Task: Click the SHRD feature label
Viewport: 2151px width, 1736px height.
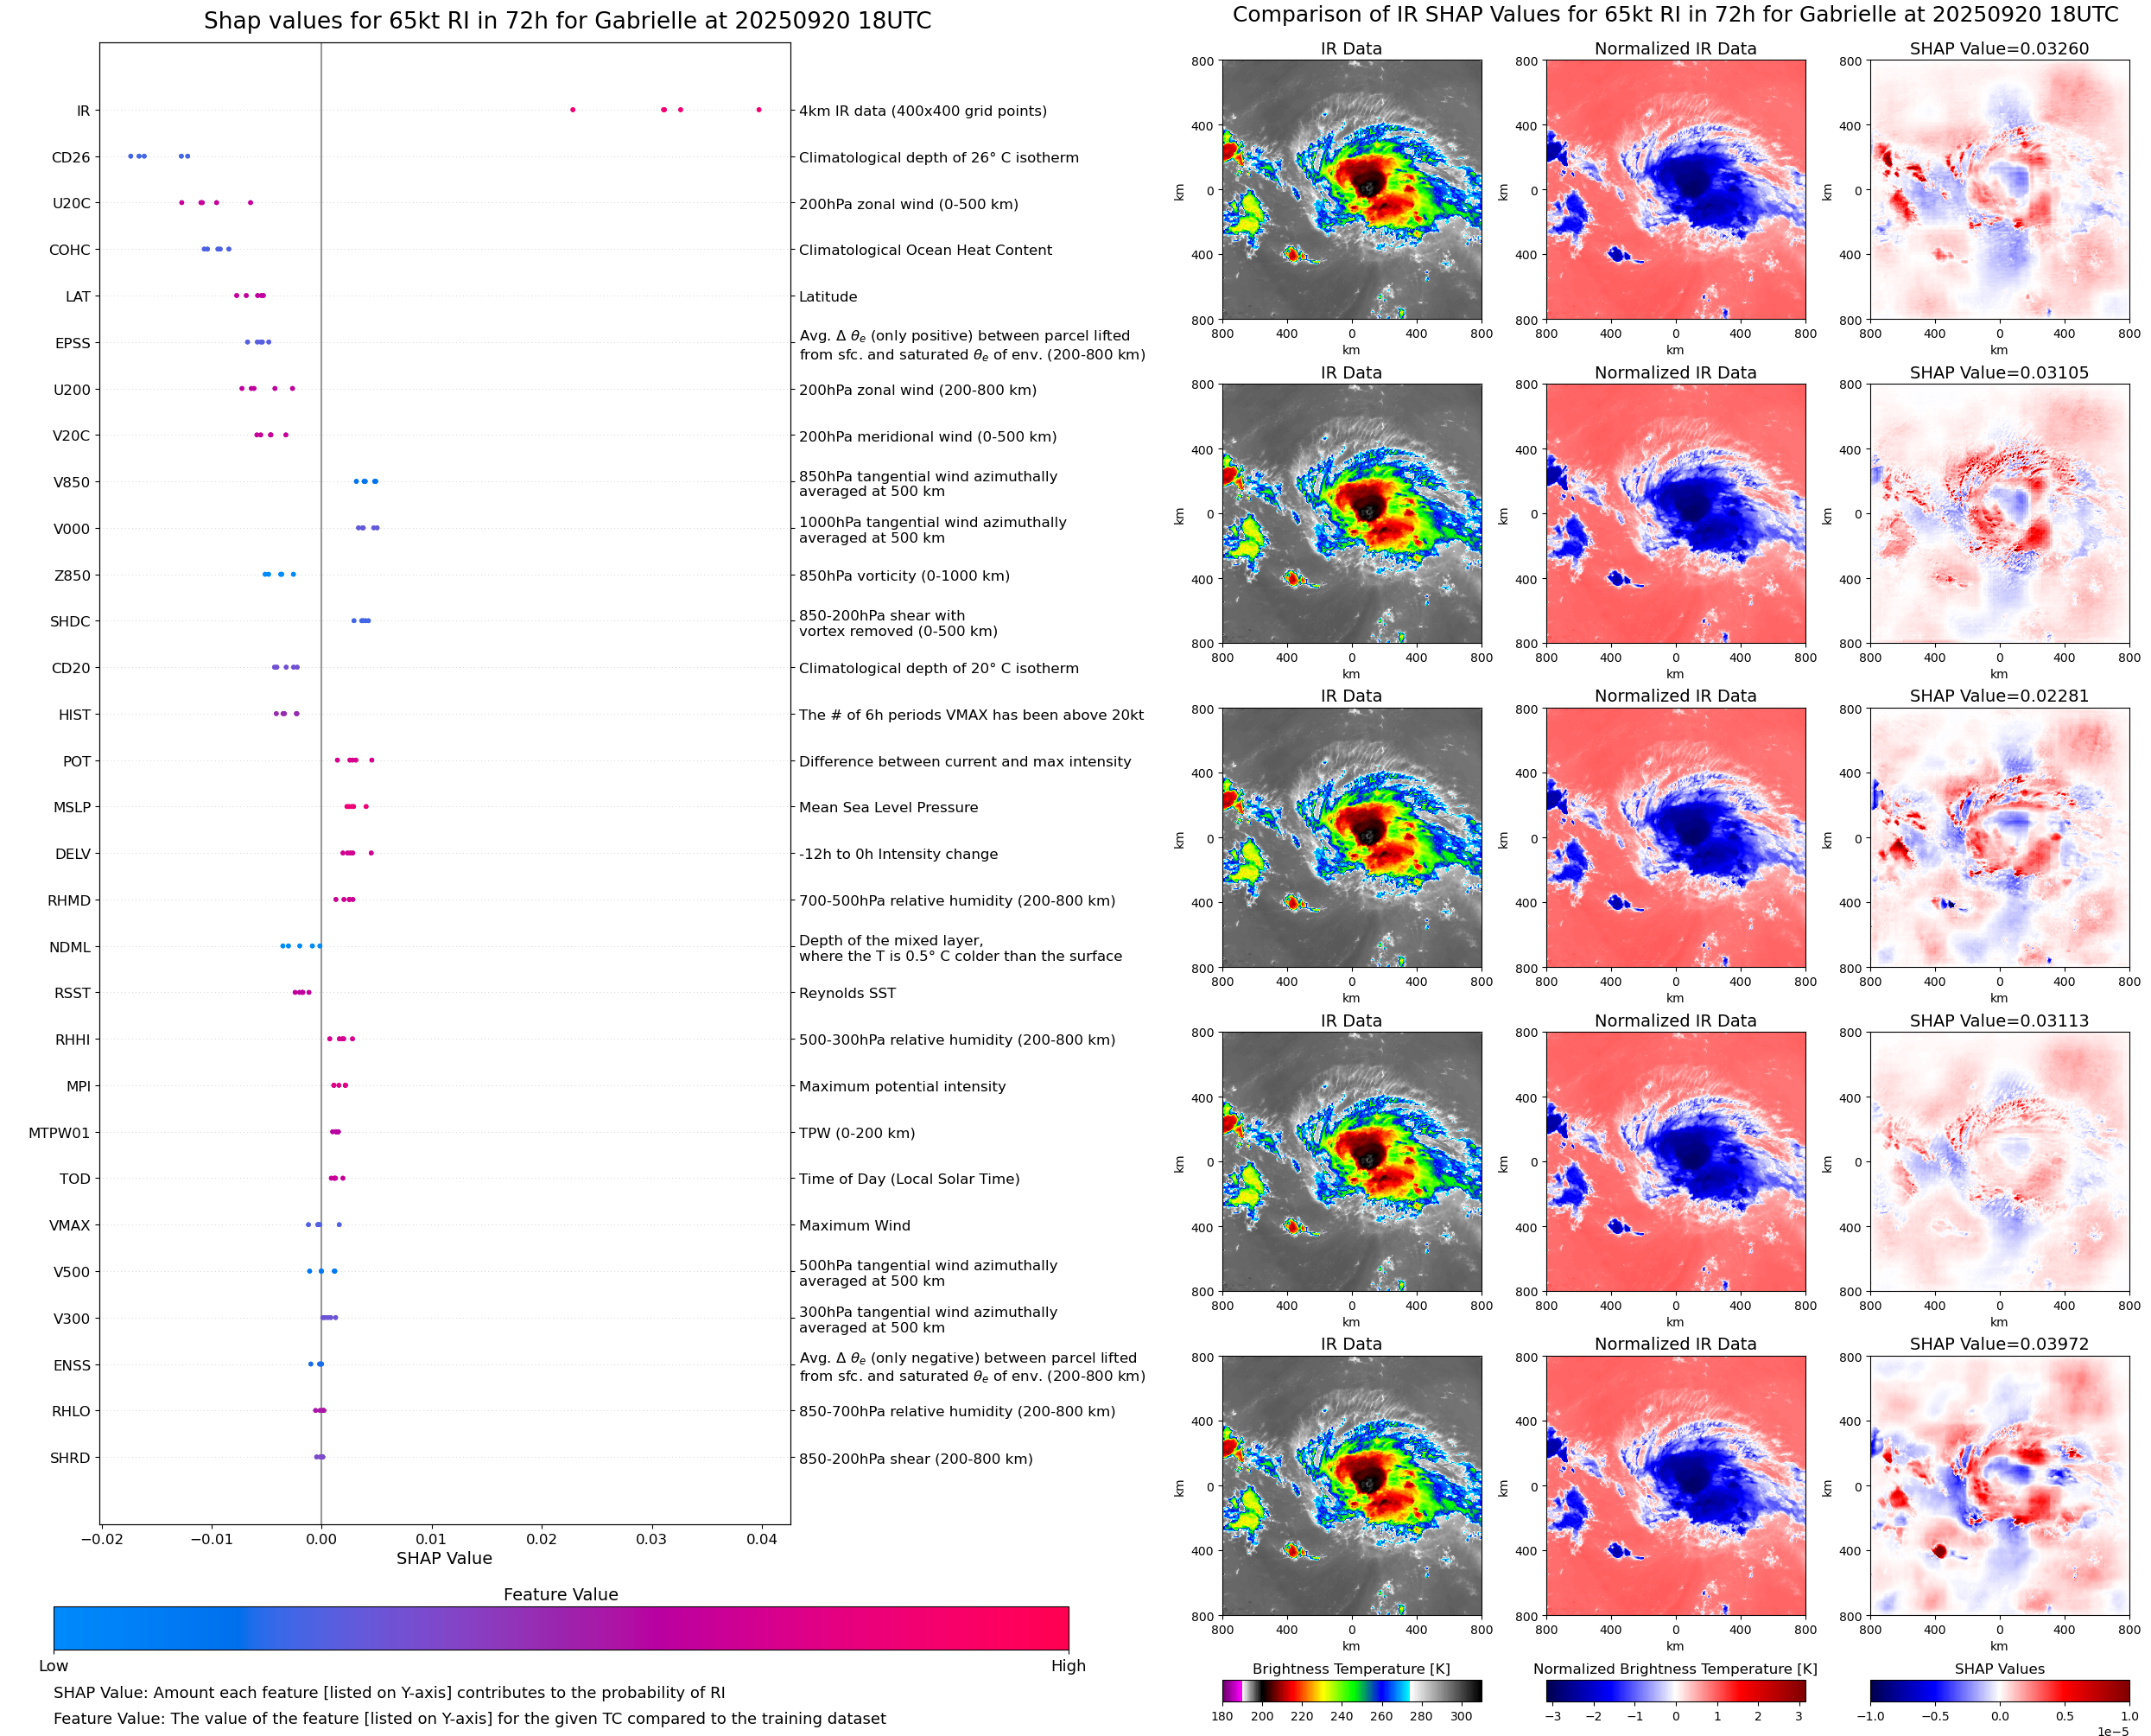Action: click(70, 1458)
